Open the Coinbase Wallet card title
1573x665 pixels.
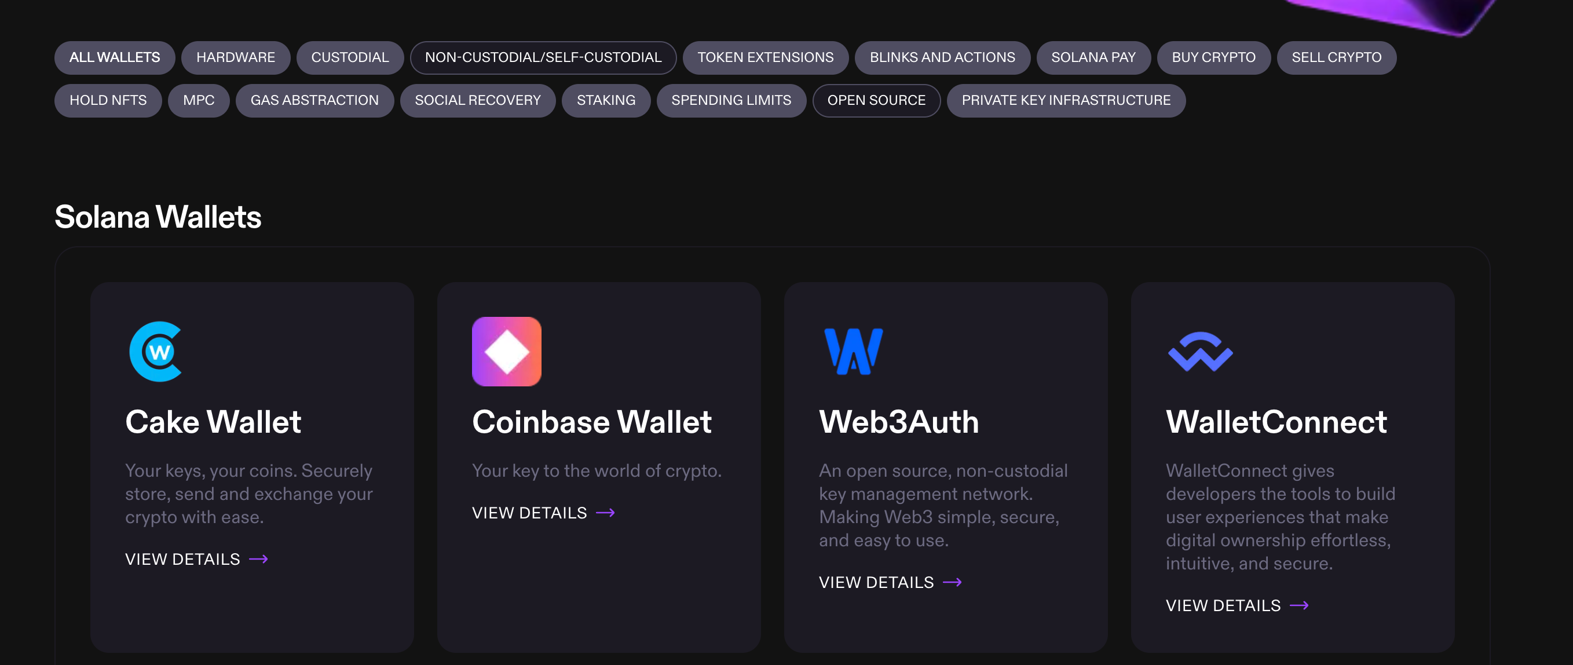pos(592,422)
